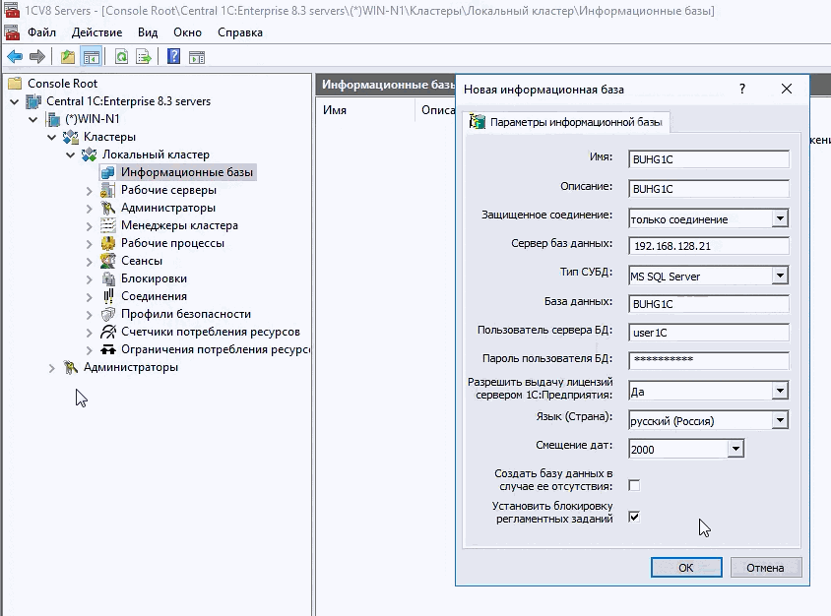Toggle the Show/Hide Console Tree icon
831x616 pixels.
coord(91,56)
